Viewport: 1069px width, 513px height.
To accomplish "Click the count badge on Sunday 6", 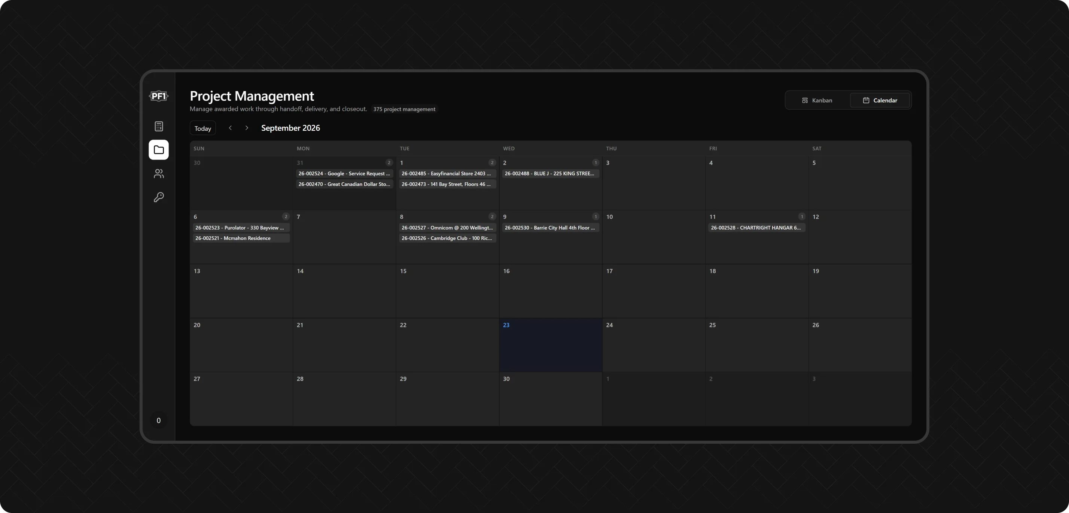I will tap(286, 217).
